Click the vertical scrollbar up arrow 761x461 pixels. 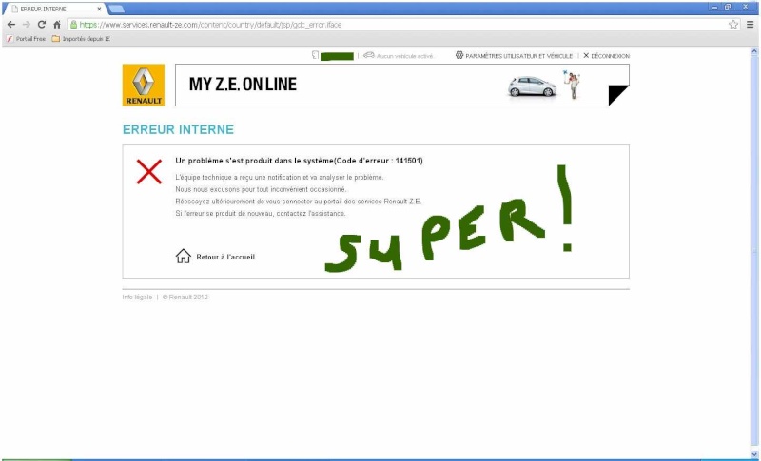[754, 51]
